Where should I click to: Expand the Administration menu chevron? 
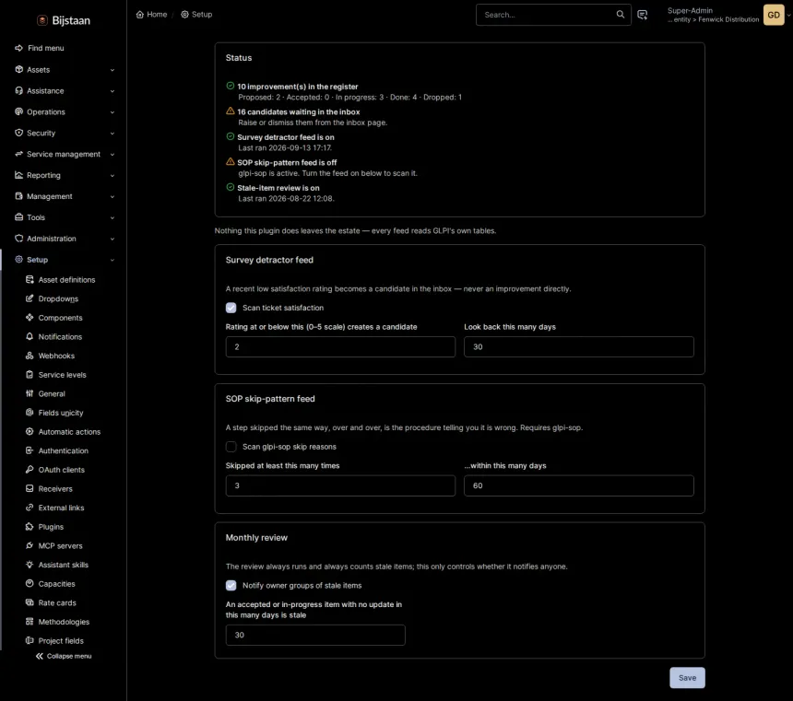click(112, 239)
